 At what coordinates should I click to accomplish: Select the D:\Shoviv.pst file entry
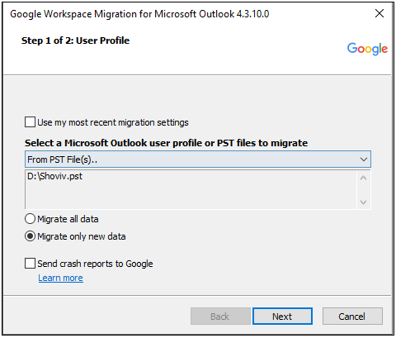[54, 176]
